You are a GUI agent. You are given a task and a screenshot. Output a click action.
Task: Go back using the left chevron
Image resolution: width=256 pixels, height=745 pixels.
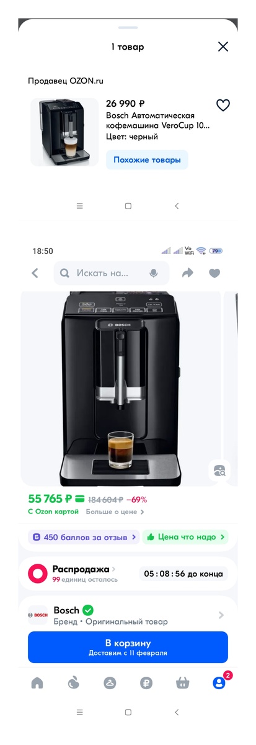click(35, 273)
